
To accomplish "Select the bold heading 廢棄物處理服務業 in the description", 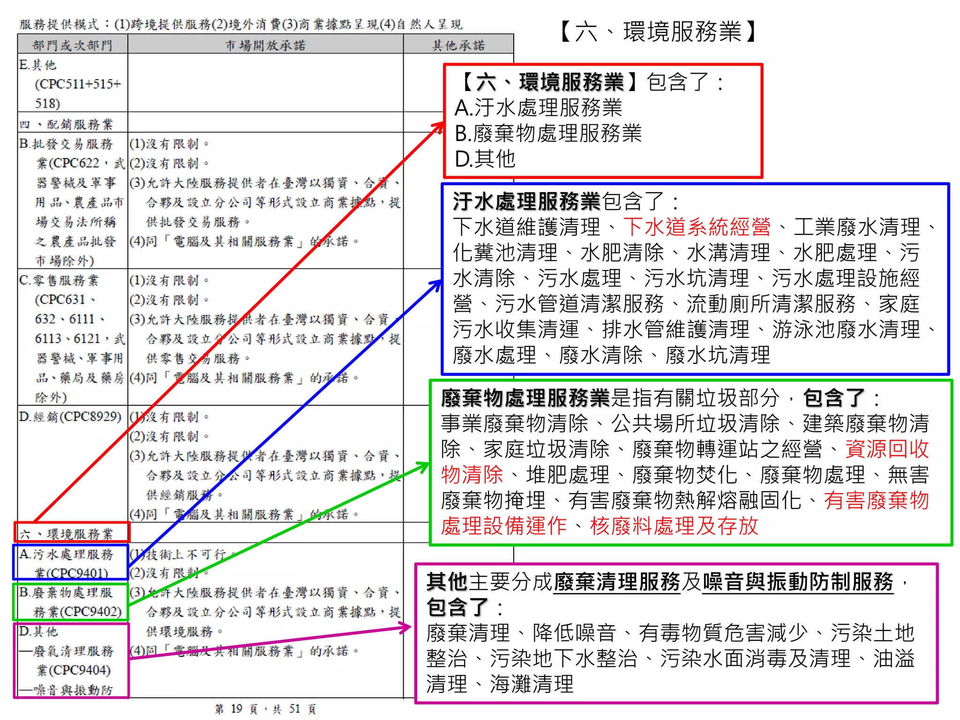I will tap(525, 398).
